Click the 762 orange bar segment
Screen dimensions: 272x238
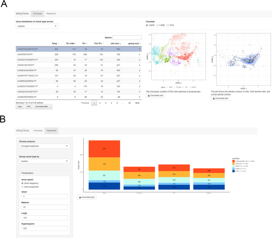pyautogui.click(x=104, y=164)
